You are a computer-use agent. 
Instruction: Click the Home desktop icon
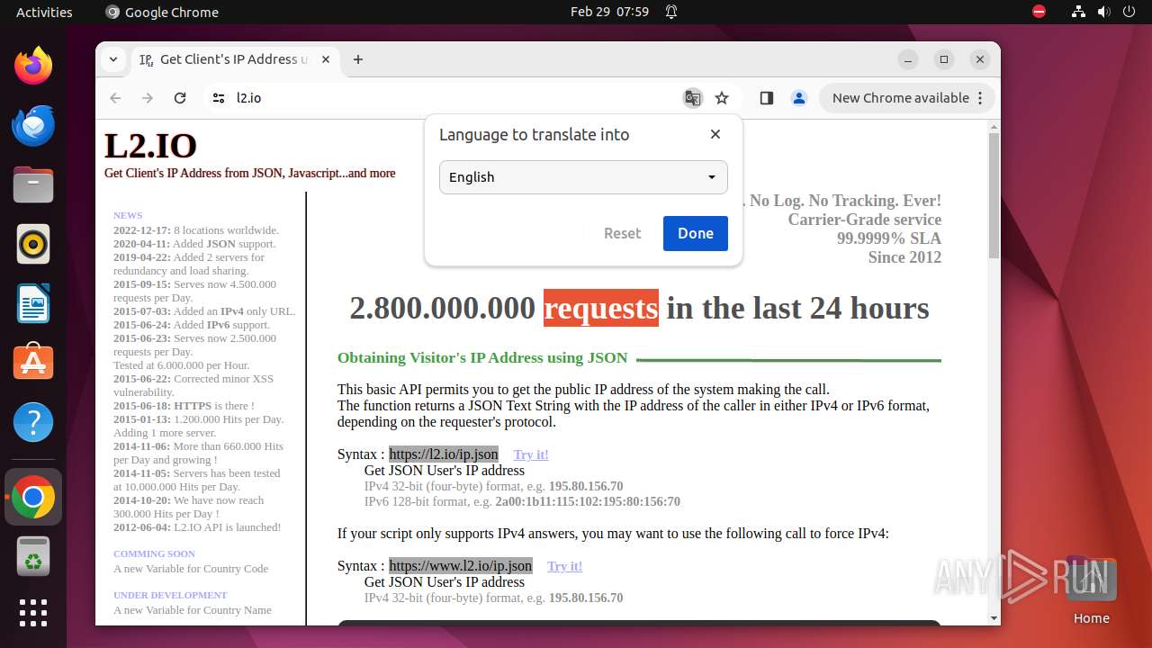tap(1091, 590)
